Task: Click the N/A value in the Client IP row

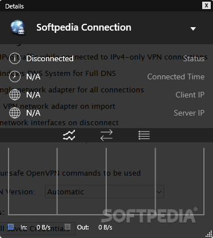Action: 34,95
